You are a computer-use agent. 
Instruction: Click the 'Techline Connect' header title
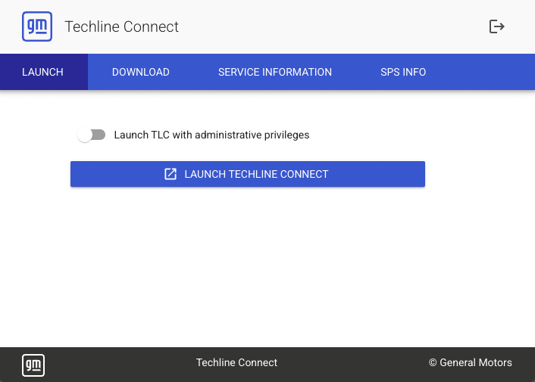122,26
